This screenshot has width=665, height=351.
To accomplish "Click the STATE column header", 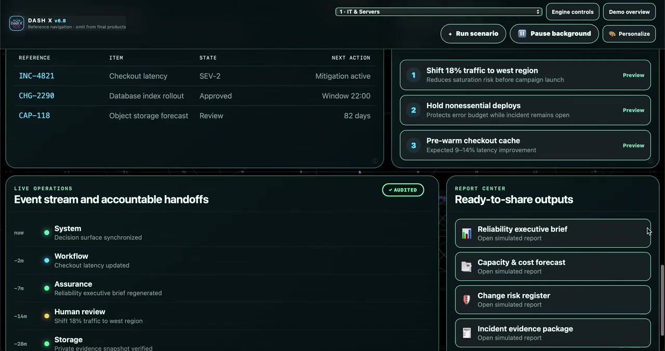I will [x=208, y=58].
